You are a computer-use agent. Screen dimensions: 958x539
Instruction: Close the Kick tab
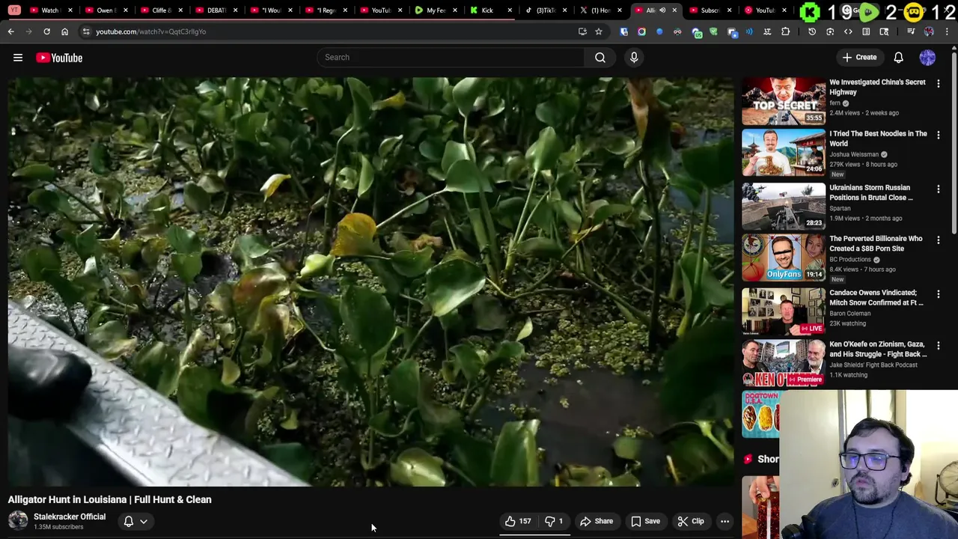pyautogui.click(x=510, y=10)
